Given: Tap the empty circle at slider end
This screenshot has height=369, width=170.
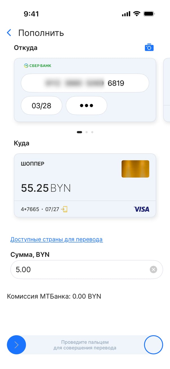Looking at the screenshot, I should coord(153,345).
